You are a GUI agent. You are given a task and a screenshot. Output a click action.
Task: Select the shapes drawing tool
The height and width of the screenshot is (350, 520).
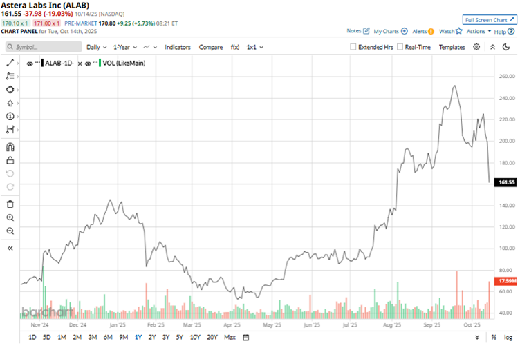coord(10,90)
